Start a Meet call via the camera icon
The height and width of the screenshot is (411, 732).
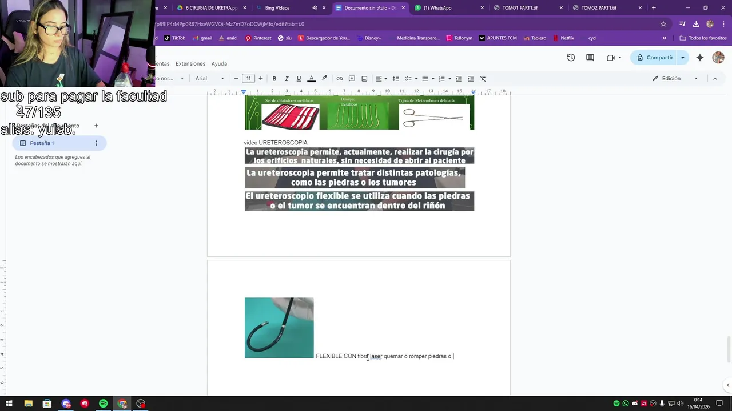[x=614, y=58]
